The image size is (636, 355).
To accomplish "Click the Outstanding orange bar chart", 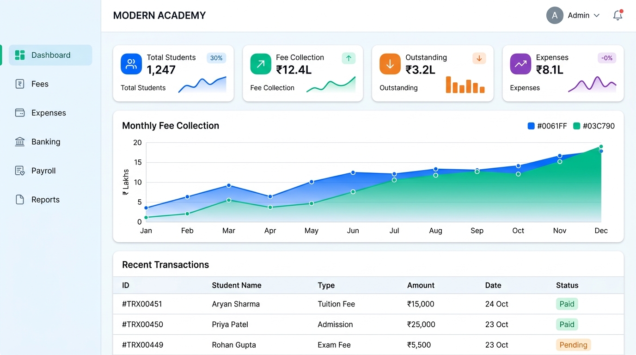I will click(465, 85).
